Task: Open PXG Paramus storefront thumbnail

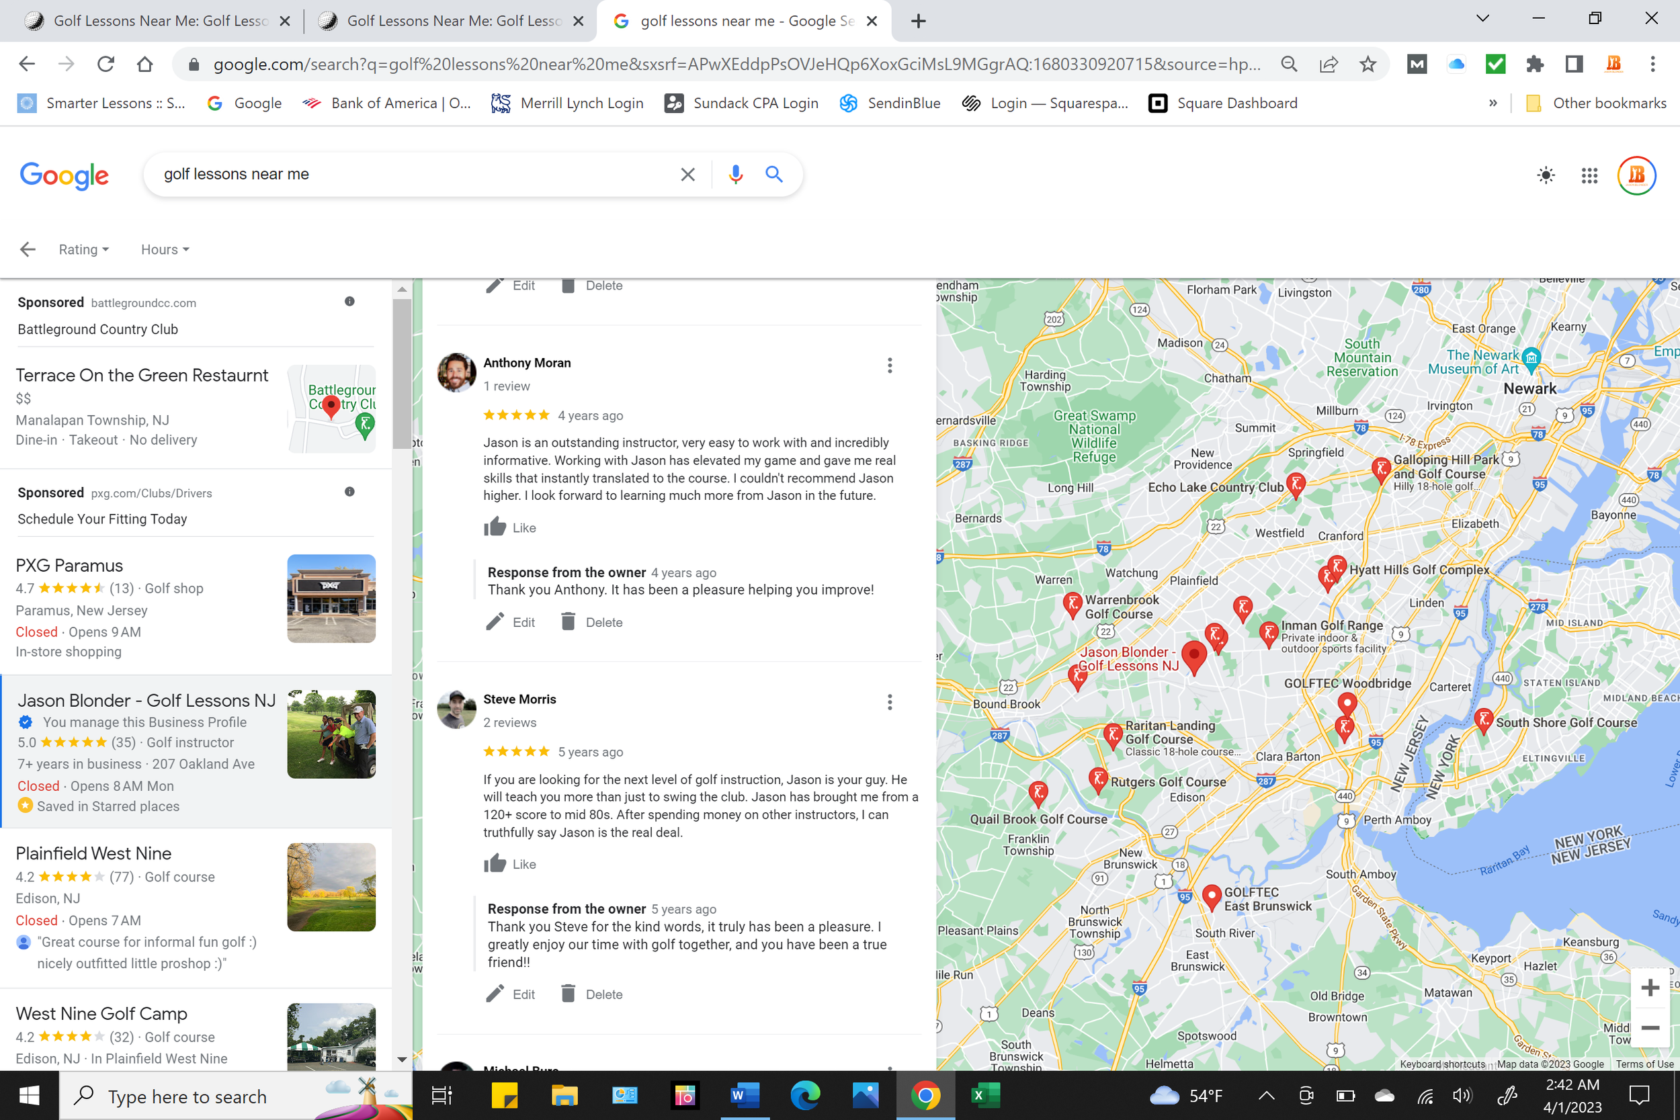Action: [x=331, y=599]
